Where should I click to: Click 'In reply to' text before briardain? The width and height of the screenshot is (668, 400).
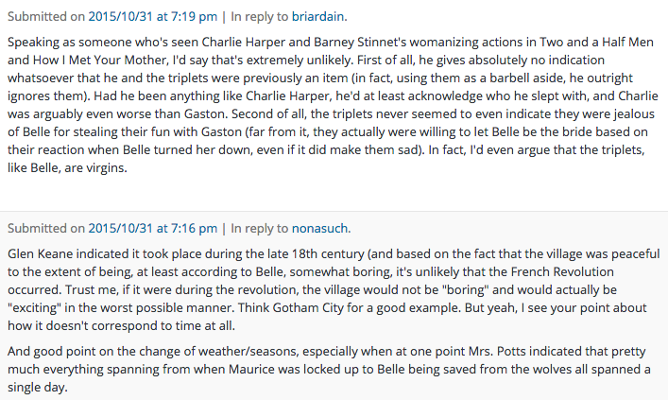(x=260, y=17)
